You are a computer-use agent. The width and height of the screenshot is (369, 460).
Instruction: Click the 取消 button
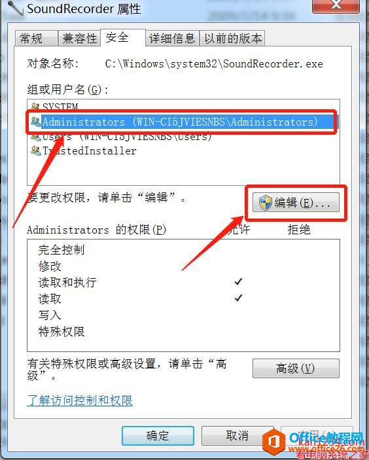(237, 436)
